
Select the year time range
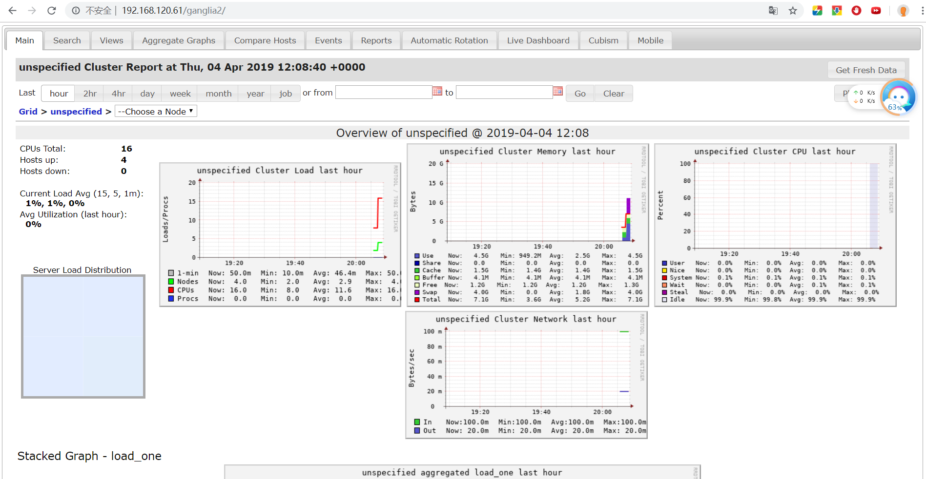(x=255, y=94)
